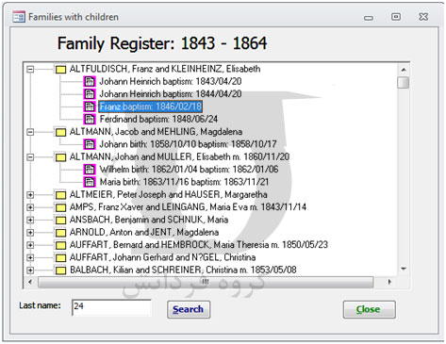Expand the AUFFART, Johann Gerhard node

point(30,257)
